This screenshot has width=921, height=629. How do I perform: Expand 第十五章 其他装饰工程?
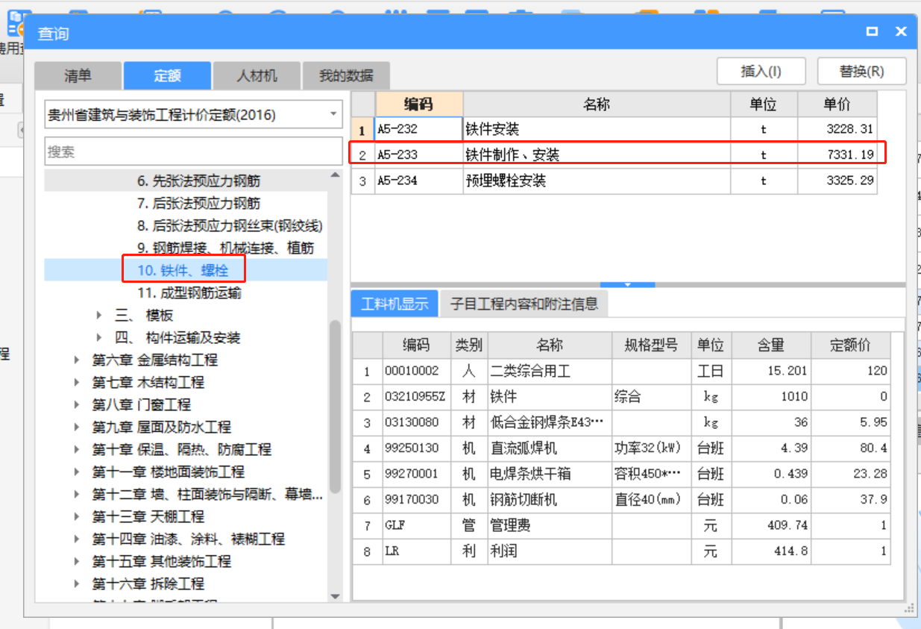pos(78,562)
